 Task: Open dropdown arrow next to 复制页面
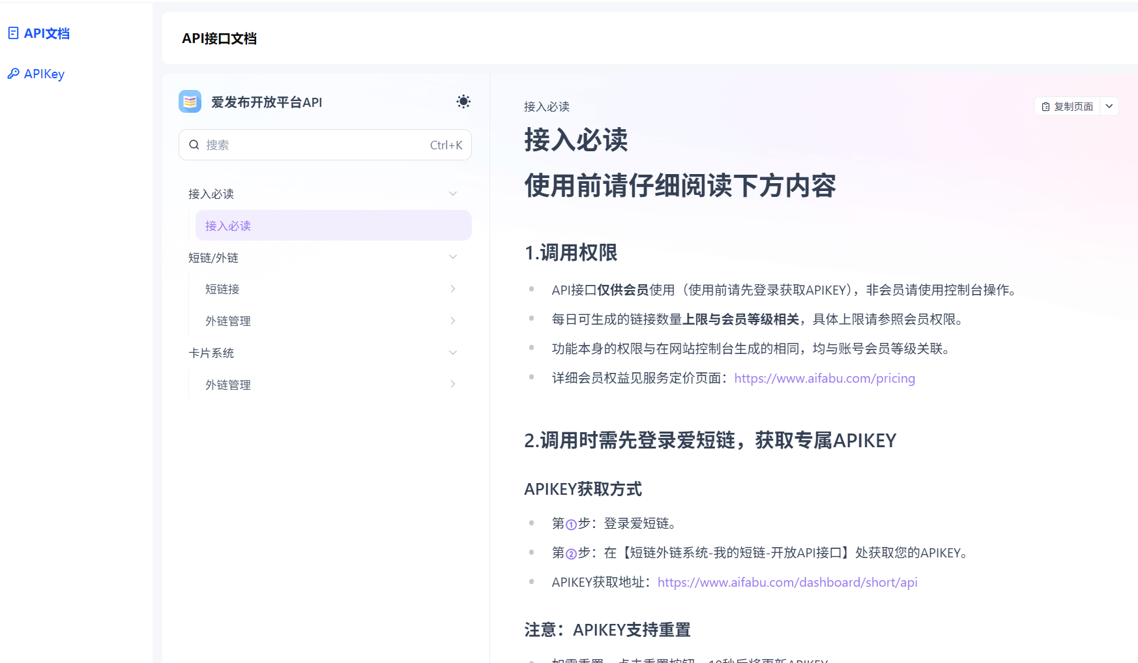tap(1109, 106)
